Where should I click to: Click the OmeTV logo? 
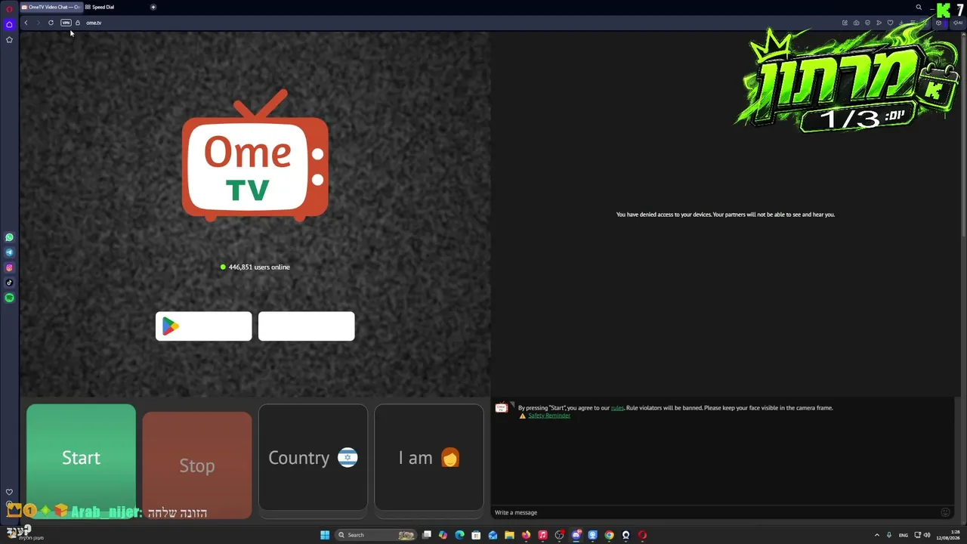(x=255, y=156)
